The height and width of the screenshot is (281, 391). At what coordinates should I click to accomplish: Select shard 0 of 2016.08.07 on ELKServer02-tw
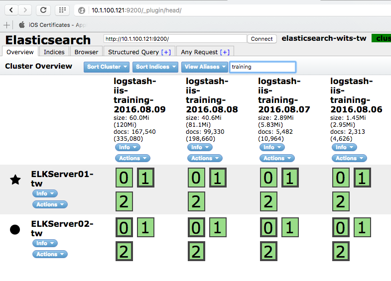[268, 227]
